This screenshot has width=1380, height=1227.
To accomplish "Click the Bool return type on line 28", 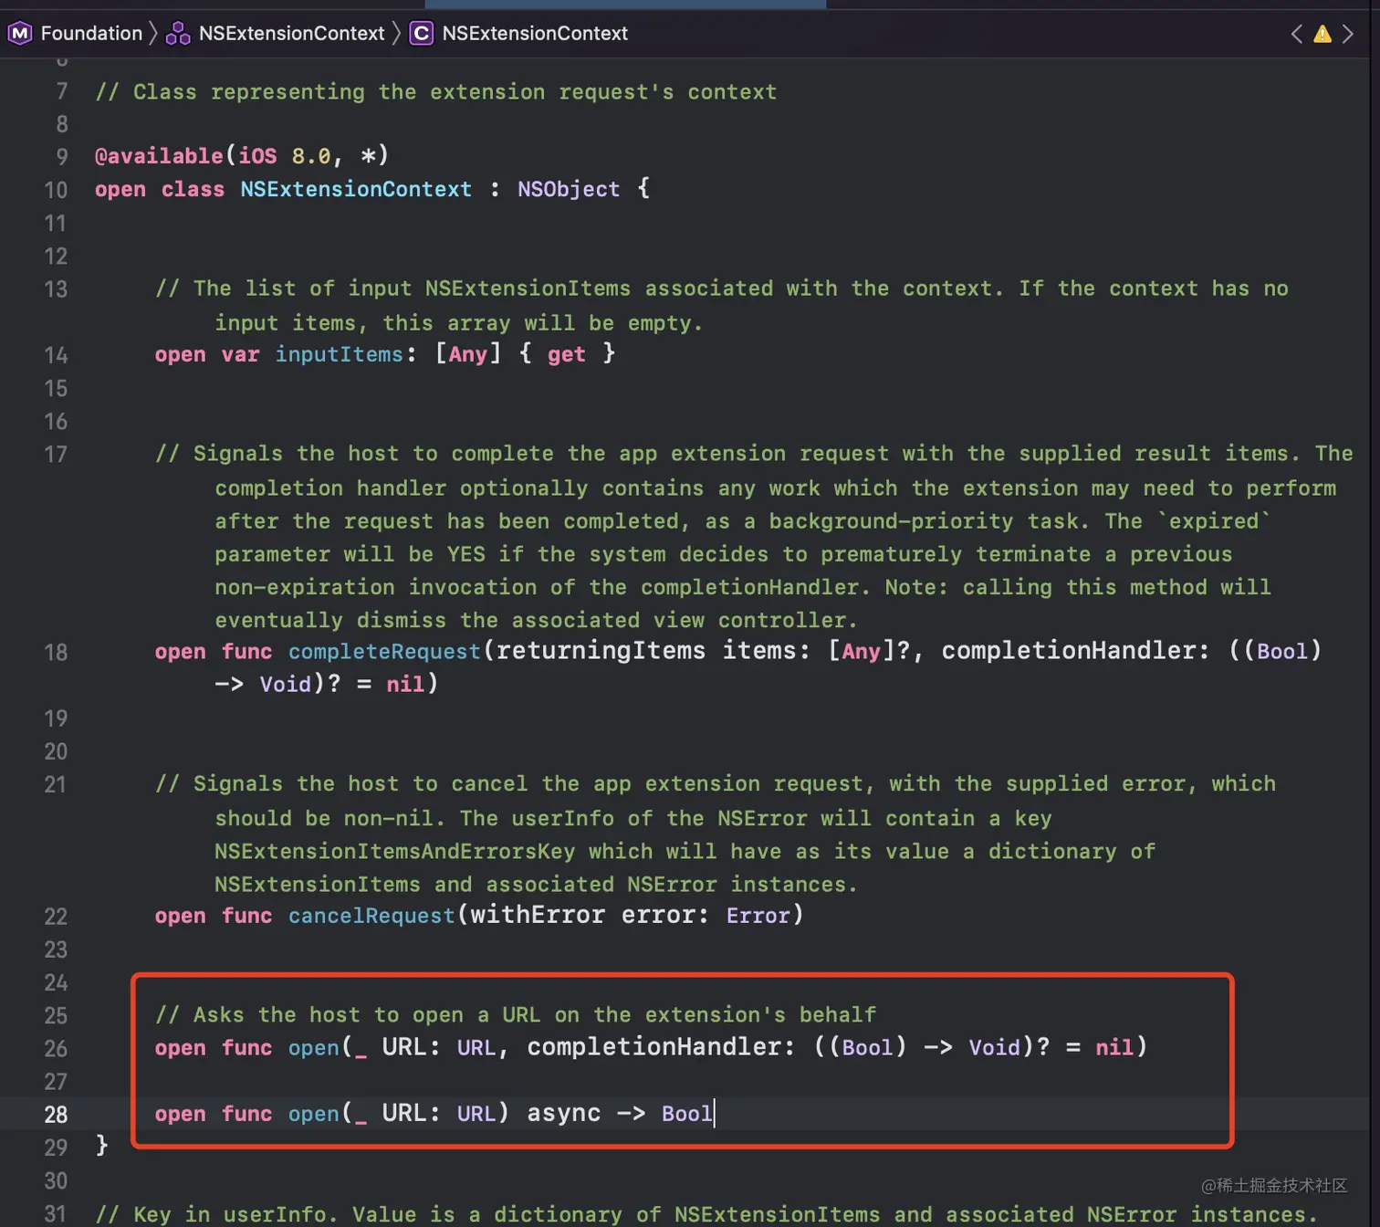I will pos(686,1114).
